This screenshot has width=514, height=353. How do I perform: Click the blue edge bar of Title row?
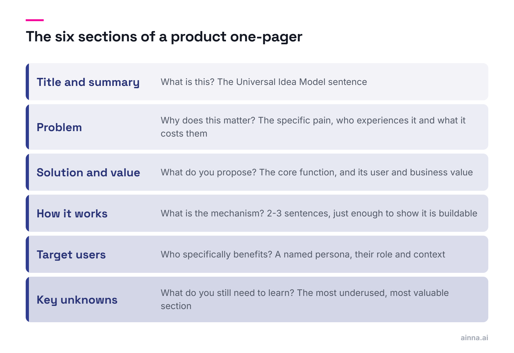[x=27, y=82]
